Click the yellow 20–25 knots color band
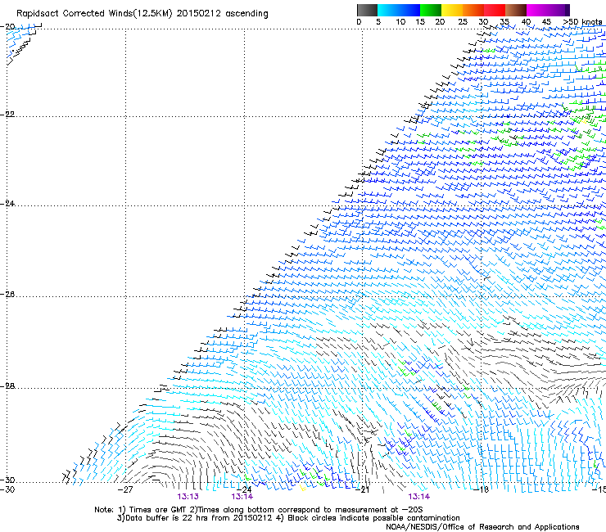This screenshot has width=606, height=532. pyautogui.click(x=452, y=10)
